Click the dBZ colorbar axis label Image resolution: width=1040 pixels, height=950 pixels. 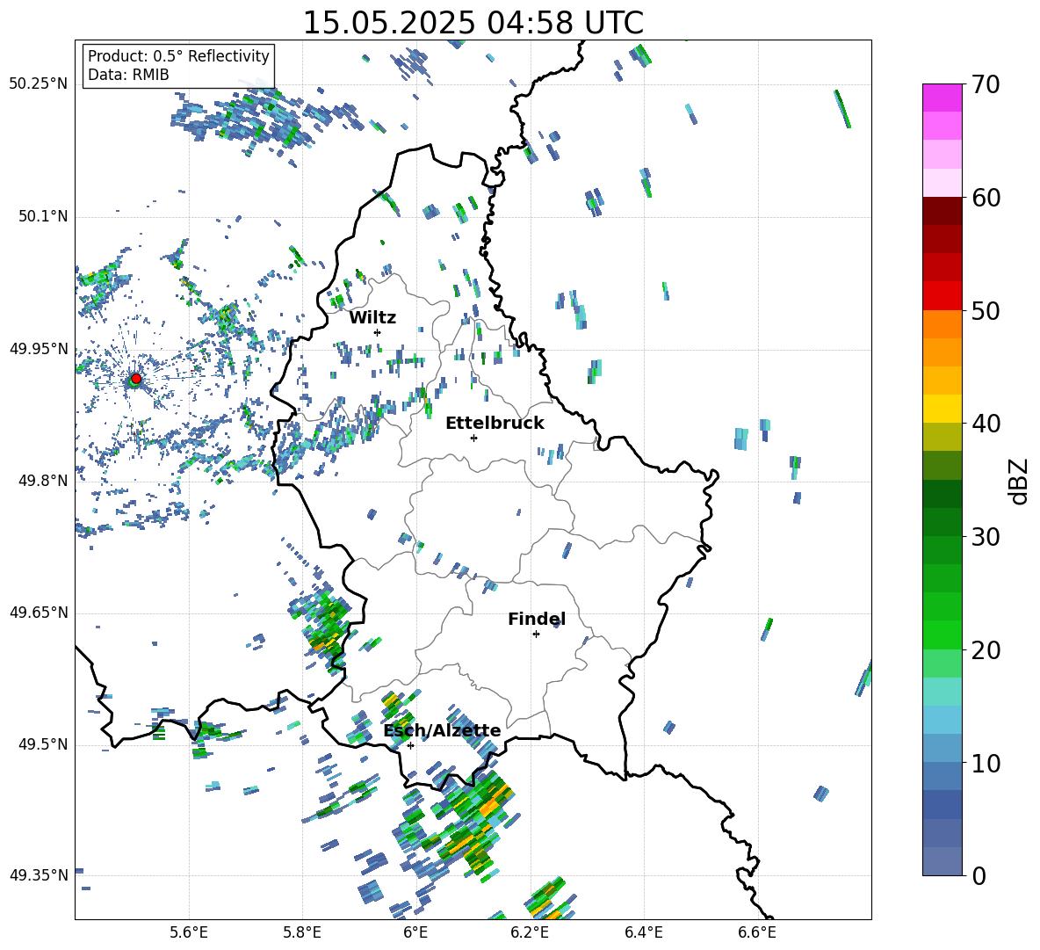(x=1020, y=481)
